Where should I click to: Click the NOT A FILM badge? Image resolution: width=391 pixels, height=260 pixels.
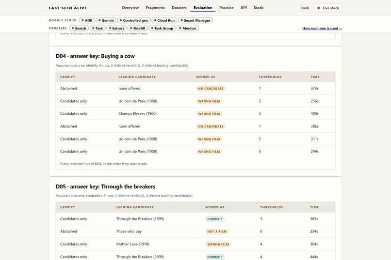[x=217, y=231]
